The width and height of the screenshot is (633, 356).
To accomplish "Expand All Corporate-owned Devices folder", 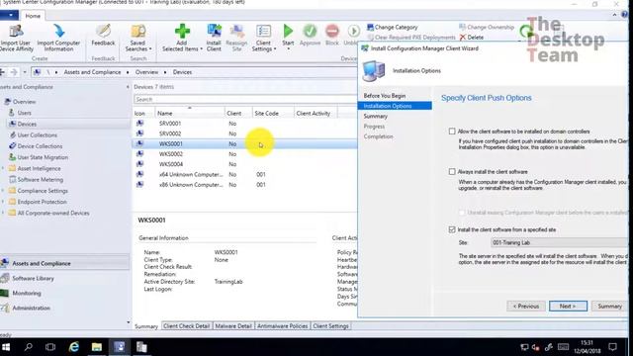I will (x=3, y=213).
